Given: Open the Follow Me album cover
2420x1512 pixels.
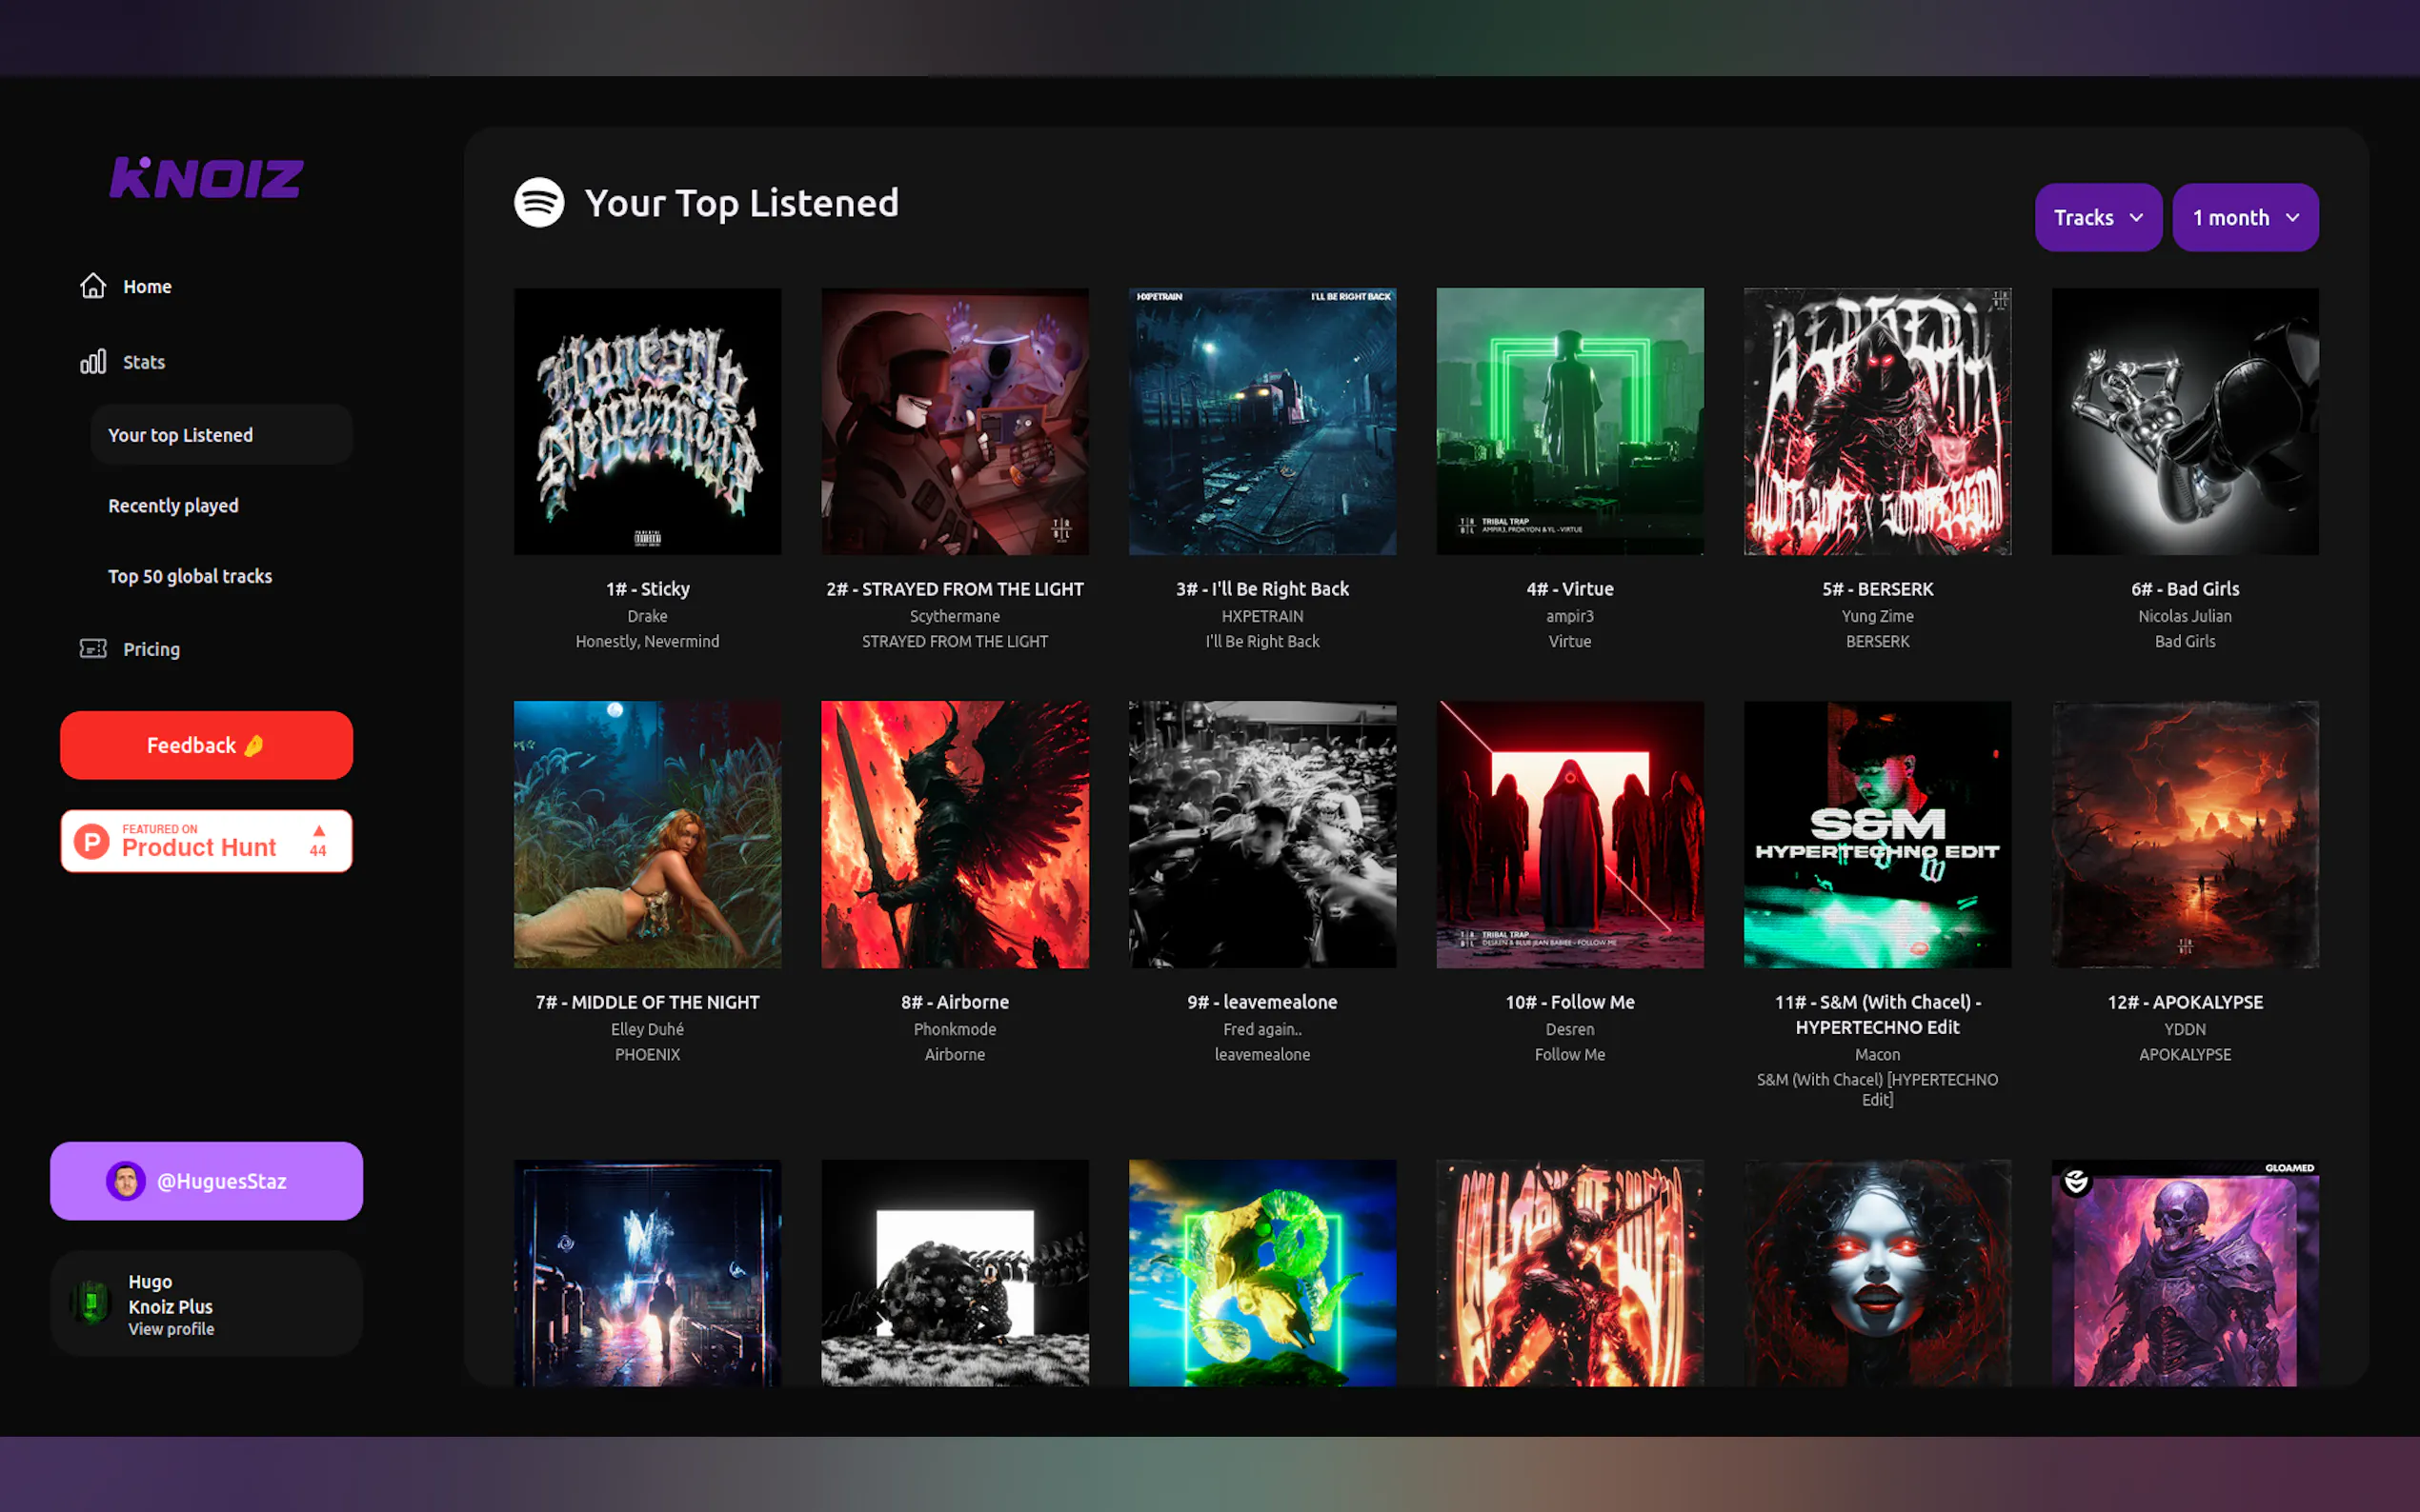Looking at the screenshot, I should pos(1569,834).
